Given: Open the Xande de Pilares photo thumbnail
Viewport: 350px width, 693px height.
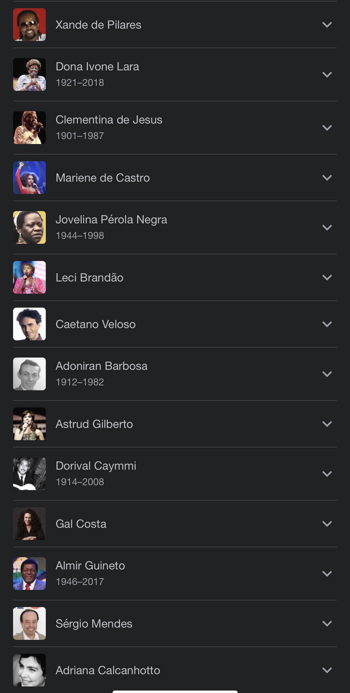Looking at the screenshot, I should (x=29, y=25).
